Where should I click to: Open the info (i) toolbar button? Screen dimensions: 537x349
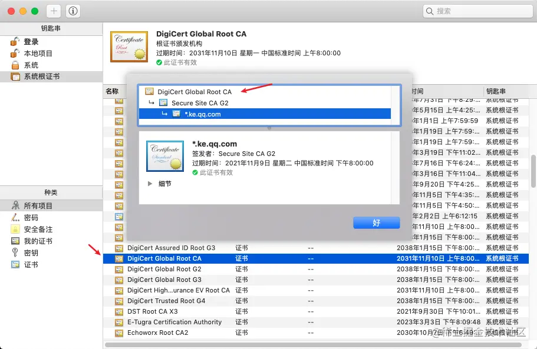pyautogui.click(x=73, y=11)
